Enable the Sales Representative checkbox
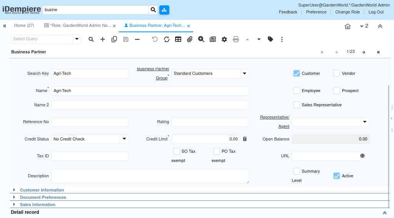The image size is (394, 218). (x=297, y=105)
